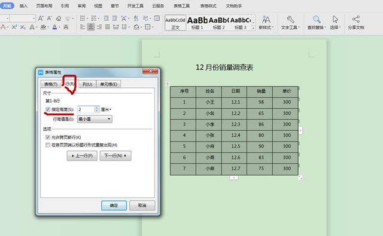Click the 确定 OK button
Screen dimensions: 383x236
point(114,206)
